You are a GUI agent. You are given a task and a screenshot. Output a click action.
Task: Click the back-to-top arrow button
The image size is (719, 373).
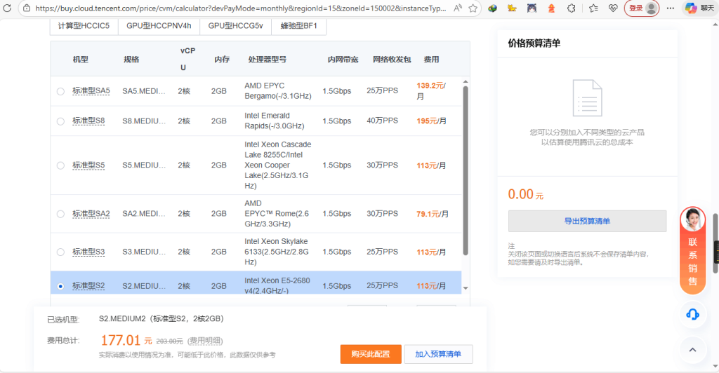click(692, 348)
